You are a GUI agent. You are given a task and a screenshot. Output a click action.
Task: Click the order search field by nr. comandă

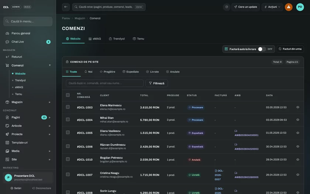click(x=105, y=83)
